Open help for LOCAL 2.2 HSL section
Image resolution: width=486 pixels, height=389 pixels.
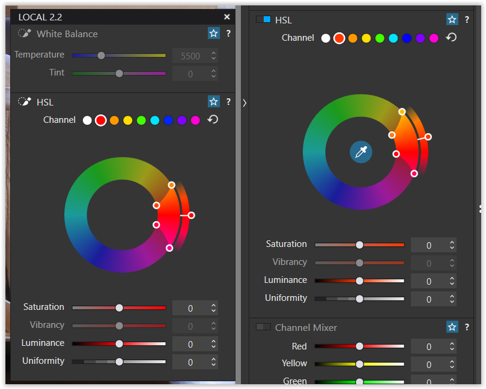click(x=228, y=102)
